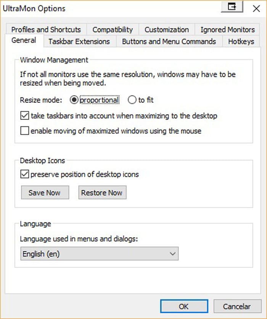Confirm settings with the OK button
This screenshot has height=319, width=267.
coord(184,306)
